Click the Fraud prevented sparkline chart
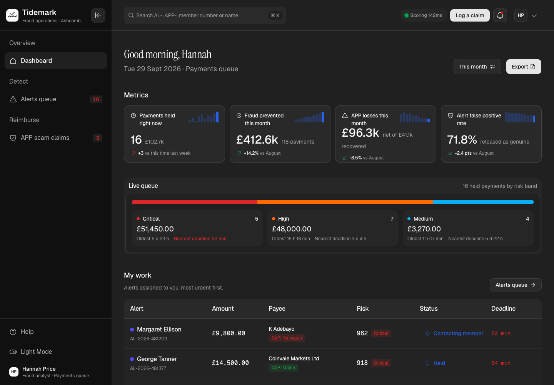This screenshot has height=385, width=554. click(x=309, y=117)
